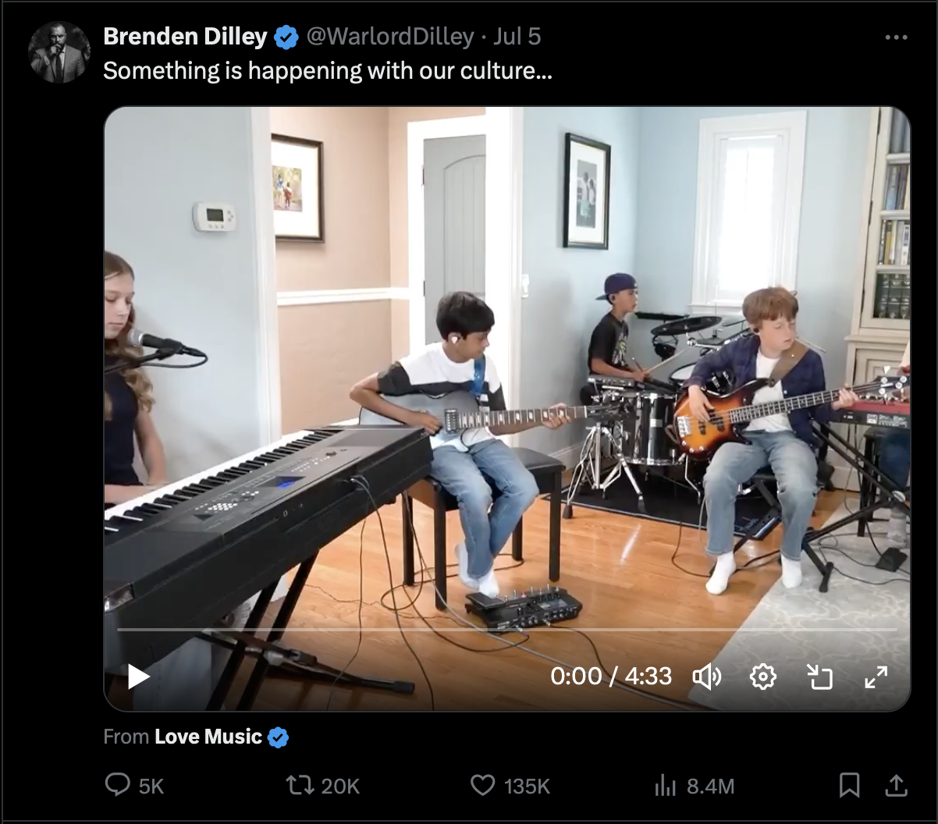Repost using the 20K retweet icon

(x=300, y=784)
